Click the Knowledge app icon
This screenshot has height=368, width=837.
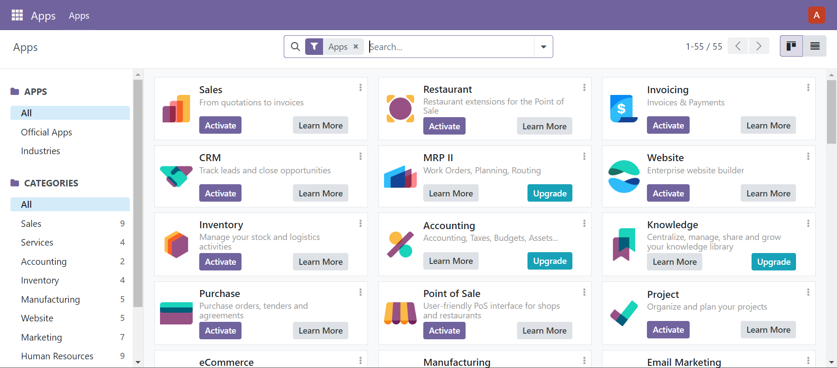tap(624, 245)
